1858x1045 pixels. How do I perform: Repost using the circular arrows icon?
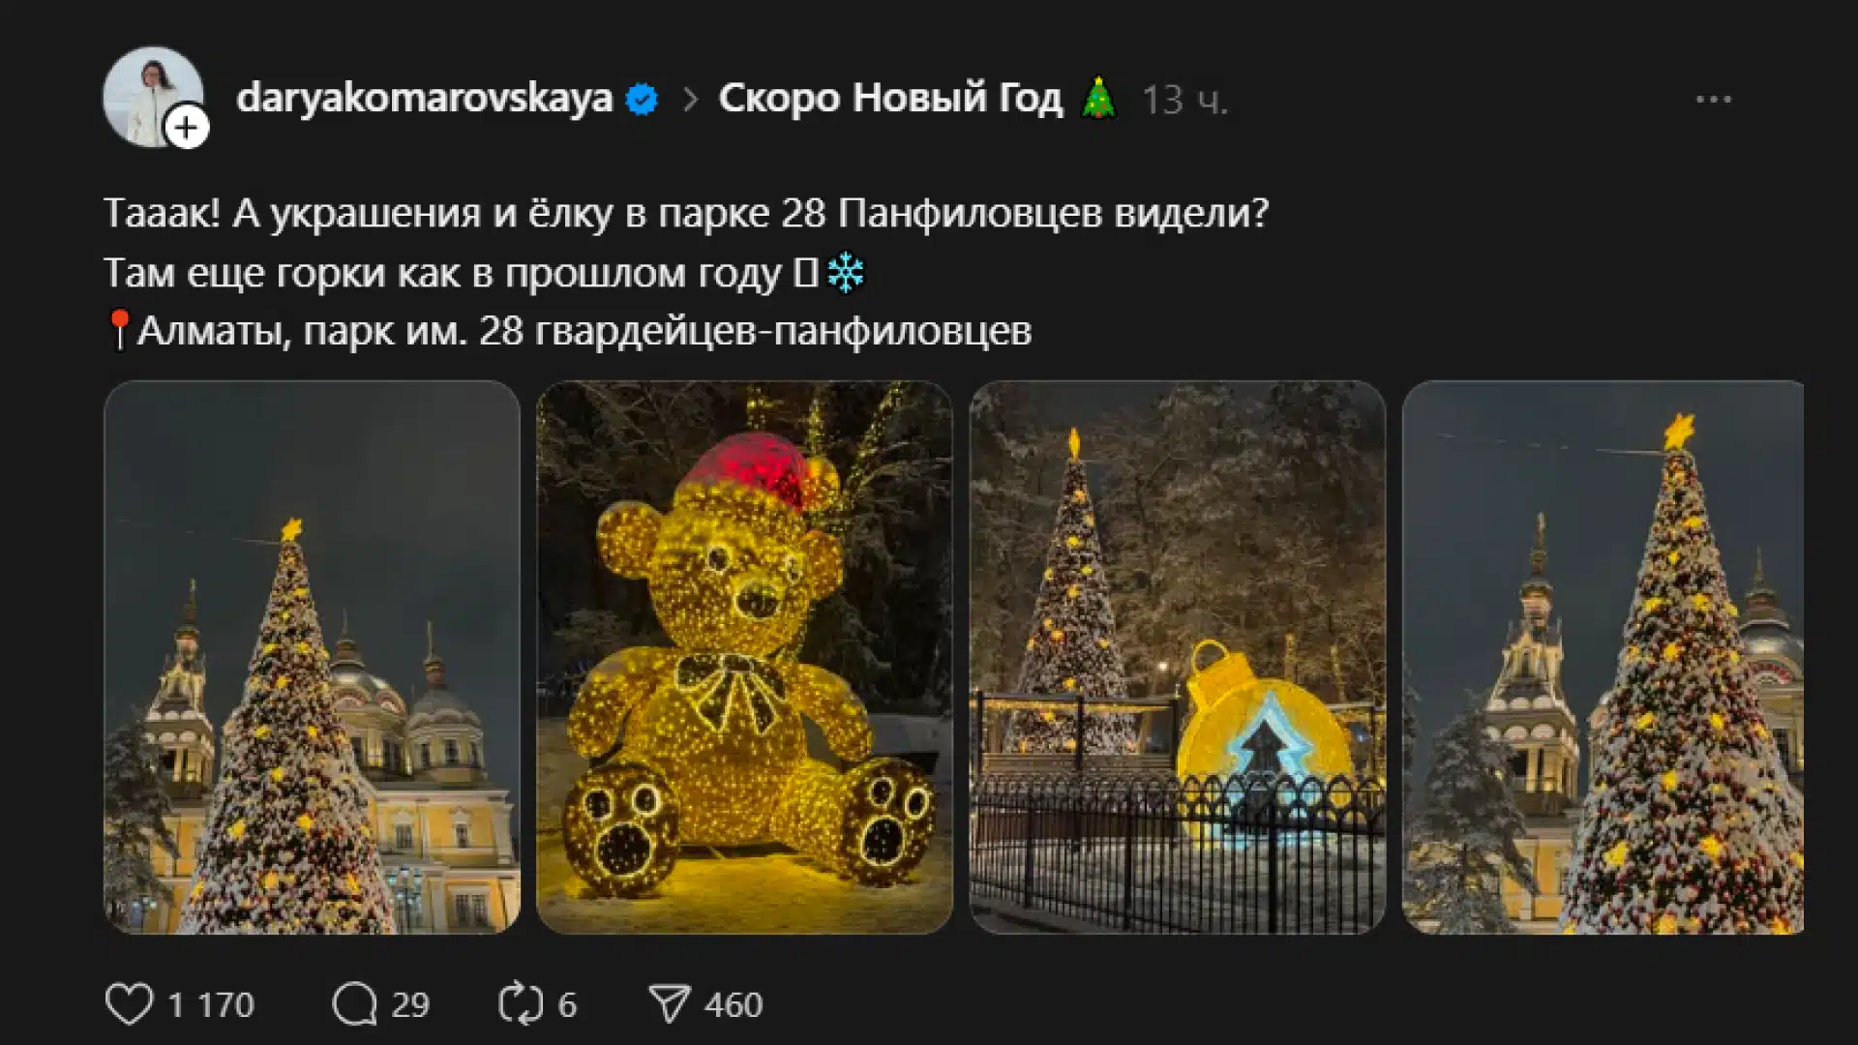pos(521,1004)
